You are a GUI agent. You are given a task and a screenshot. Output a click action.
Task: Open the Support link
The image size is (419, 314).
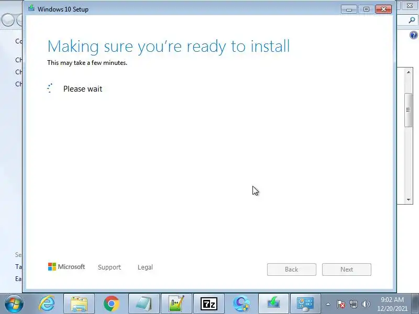(x=109, y=267)
